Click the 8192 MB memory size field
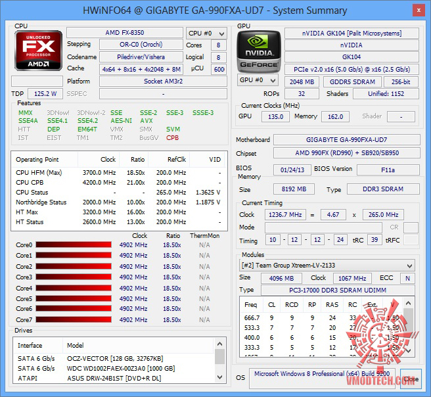 294,189
